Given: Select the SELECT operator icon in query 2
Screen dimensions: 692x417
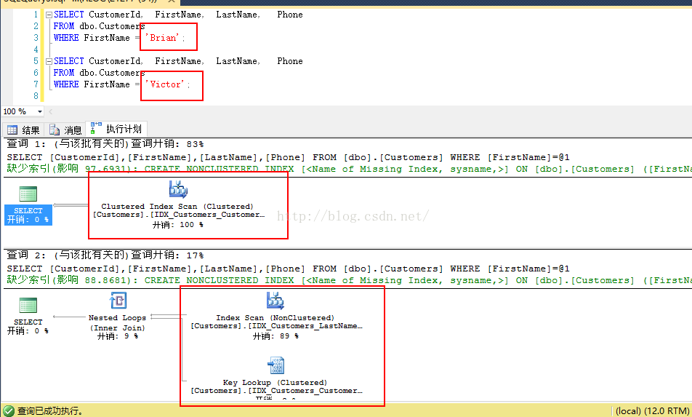Looking at the screenshot, I should (28, 305).
